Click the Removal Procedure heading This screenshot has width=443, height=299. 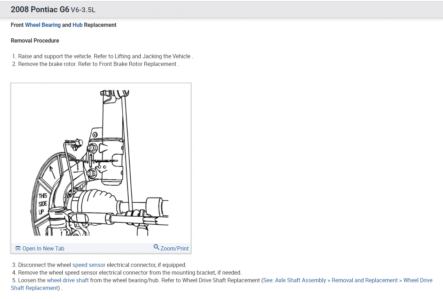click(x=35, y=41)
